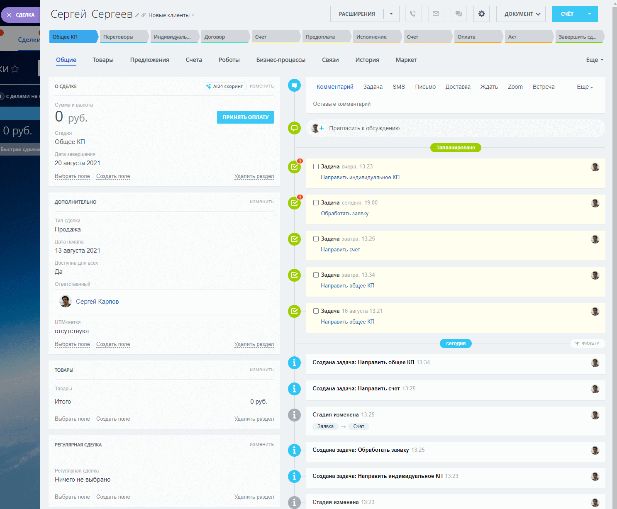Expand the СЧЁТ button dropdown arrow
The height and width of the screenshot is (509, 617).
[590, 14]
